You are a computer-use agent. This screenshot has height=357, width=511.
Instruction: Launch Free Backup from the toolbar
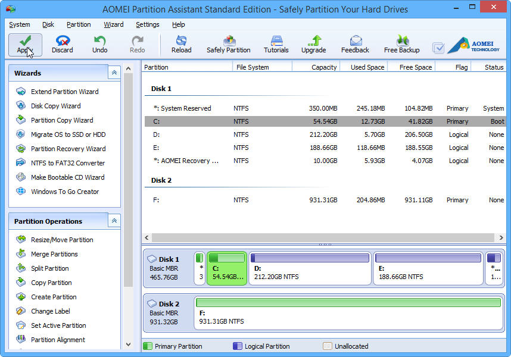point(401,45)
